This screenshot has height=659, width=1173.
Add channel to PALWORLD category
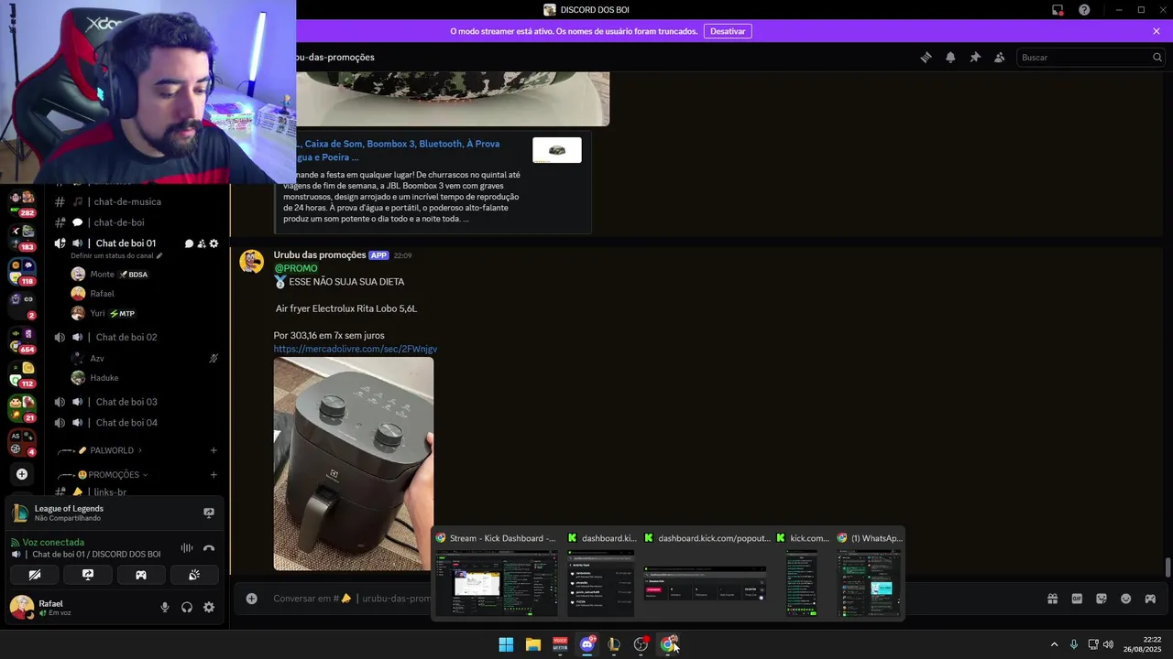pyautogui.click(x=214, y=450)
